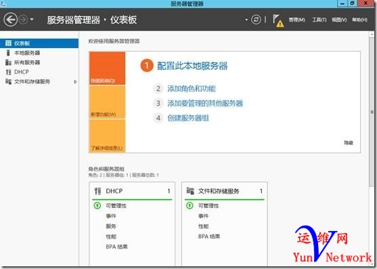Open 事件 in the DHCP tile

pos(111,216)
